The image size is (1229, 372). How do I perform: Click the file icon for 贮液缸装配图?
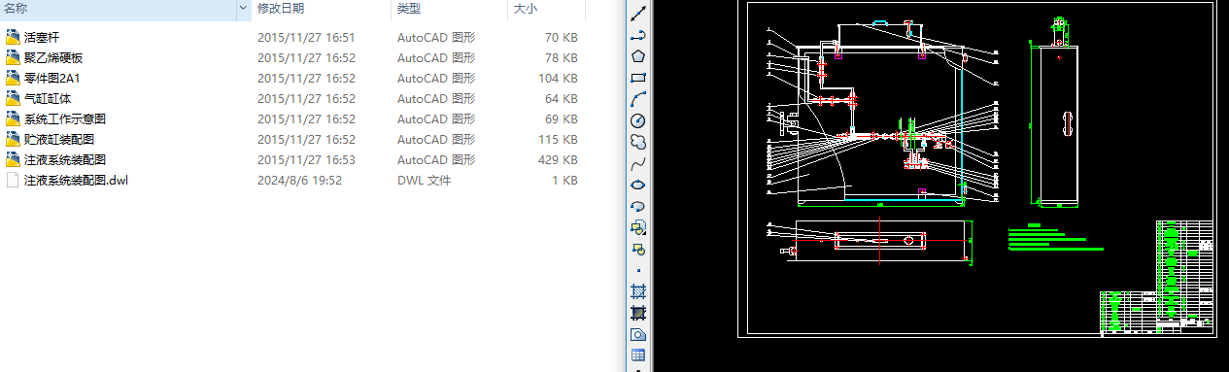[x=12, y=140]
